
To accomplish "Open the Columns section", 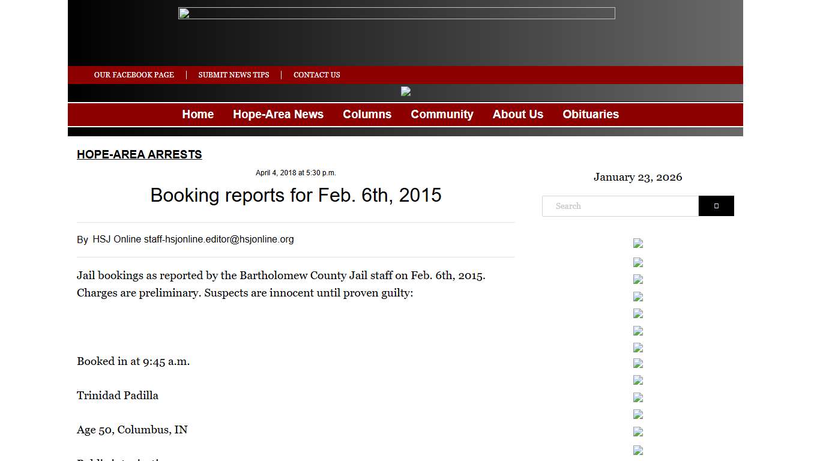I will pyautogui.click(x=367, y=114).
